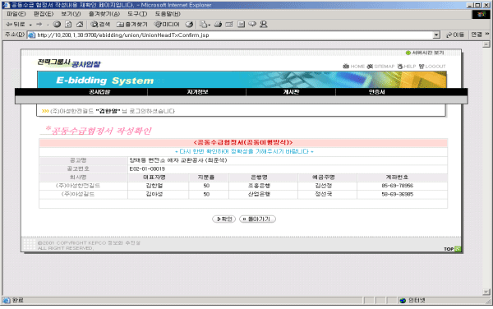Click the page scrollbar down arrow
This screenshot has height=309, width=493.
coord(486,293)
